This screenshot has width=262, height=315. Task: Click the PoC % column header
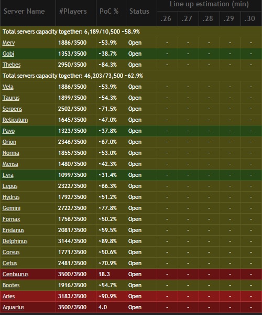(x=109, y=12)
